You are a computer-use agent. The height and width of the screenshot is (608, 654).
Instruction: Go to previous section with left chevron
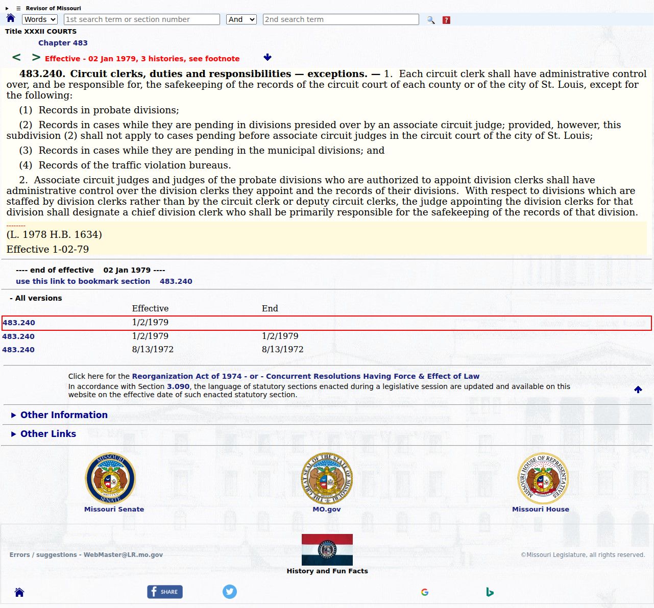tap(16, 58)
